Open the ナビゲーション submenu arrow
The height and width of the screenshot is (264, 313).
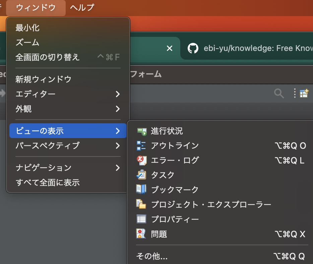tap(118, 168)
